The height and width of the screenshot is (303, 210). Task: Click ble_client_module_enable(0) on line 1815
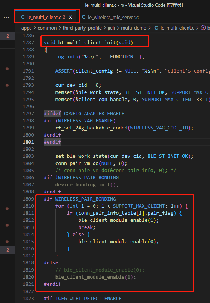119,242
